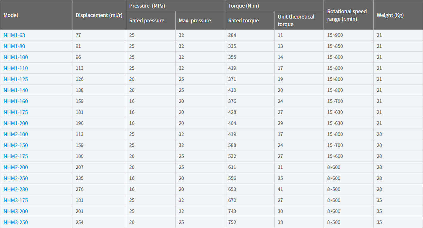Image resolution: width=423 pixels, height=228 pixels.
Task: Open the NHM3-175 model page
Action: [x=16, y=201]
